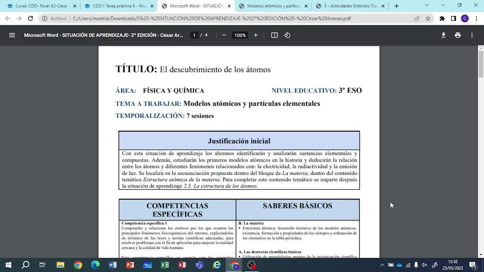Viewport: 484px width, 272px height.
Task: Fit the PDF to page
Action: pyautogui.click(x=275, y=35)
